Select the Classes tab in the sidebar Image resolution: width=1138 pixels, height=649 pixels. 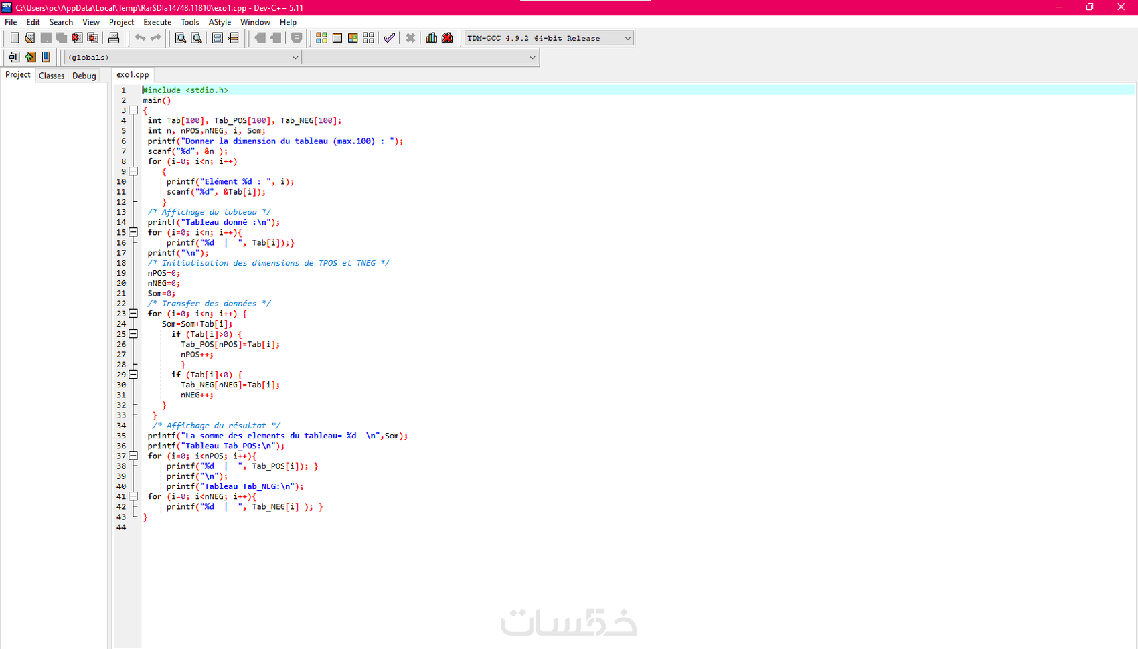(52, 75)
